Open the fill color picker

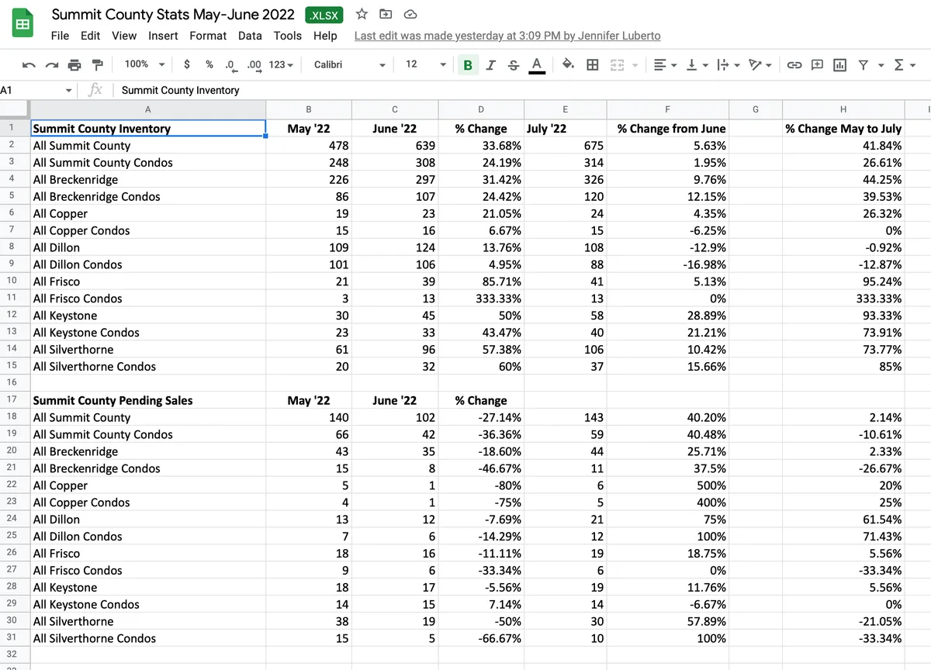point(568,64)
